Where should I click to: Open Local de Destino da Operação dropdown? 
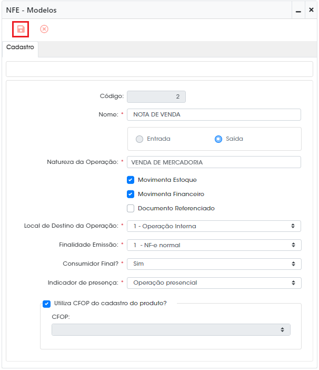(x=214, y=226)
